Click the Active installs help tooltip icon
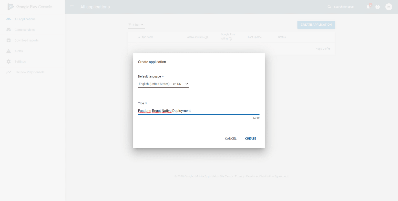This screenshot has height=201, width=398. coord(206,37)
